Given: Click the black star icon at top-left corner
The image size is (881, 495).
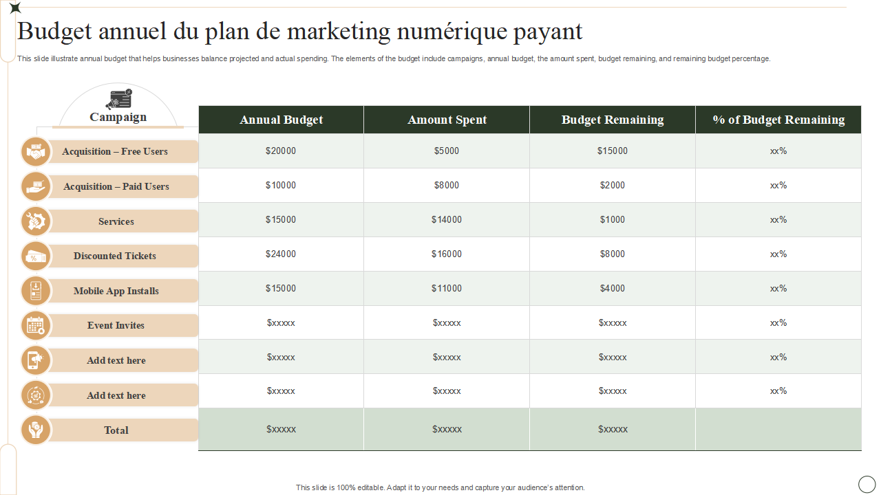Looking at the screenshot, I should pyautogui.click(x=15, y=8).
